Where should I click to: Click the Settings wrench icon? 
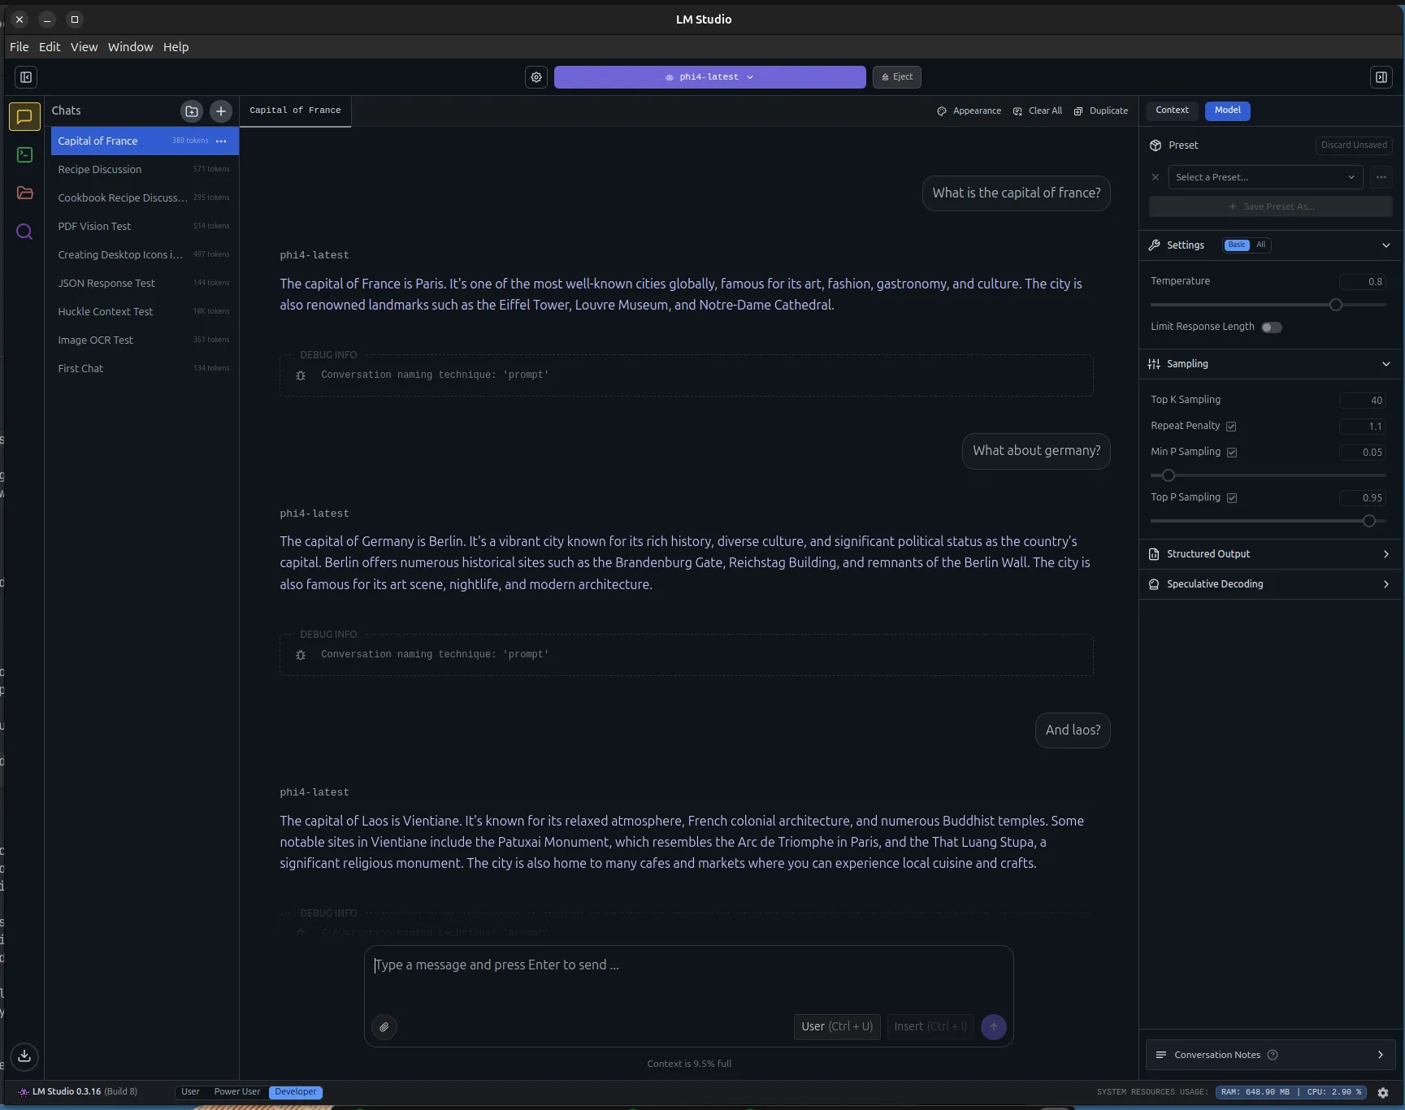1154,245
